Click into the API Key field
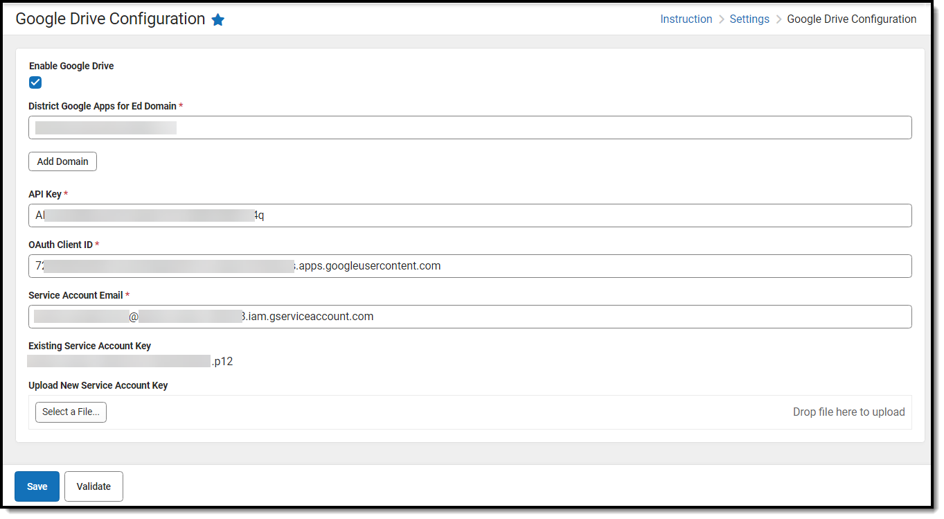Screen dimensions: 944x519 click(470, 215)
